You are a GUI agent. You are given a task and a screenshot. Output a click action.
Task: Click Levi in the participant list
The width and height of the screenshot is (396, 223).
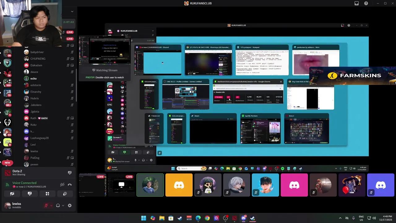click(33, 145)
